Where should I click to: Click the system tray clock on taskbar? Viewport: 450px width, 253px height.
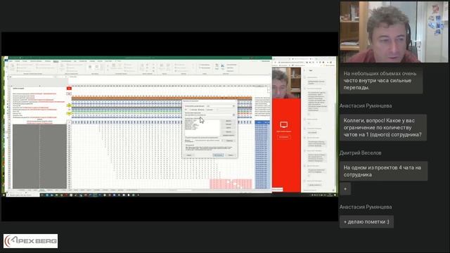pos(329,195)
